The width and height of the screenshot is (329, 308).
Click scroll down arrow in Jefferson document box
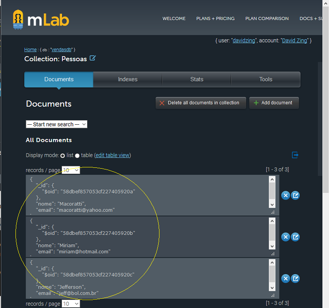point(272,287)
